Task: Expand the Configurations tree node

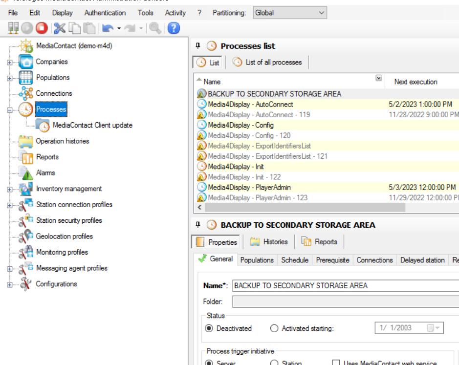Action: pos(10,284)
